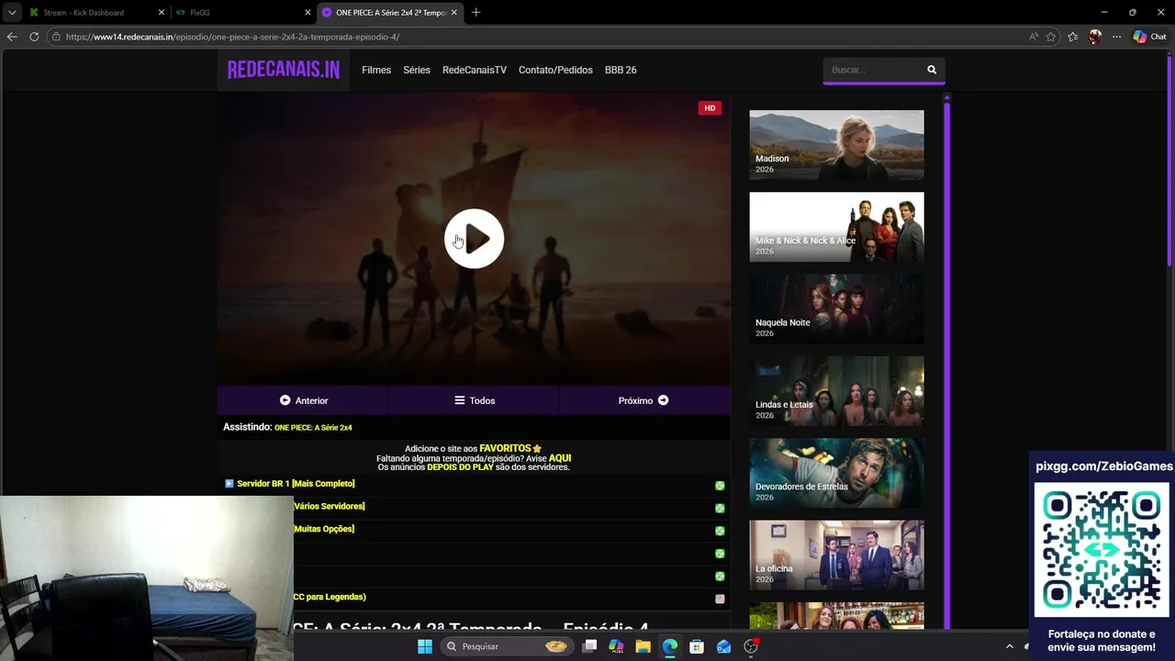
Task: Show hidden system tray icons
Action: pos(1010,646)
